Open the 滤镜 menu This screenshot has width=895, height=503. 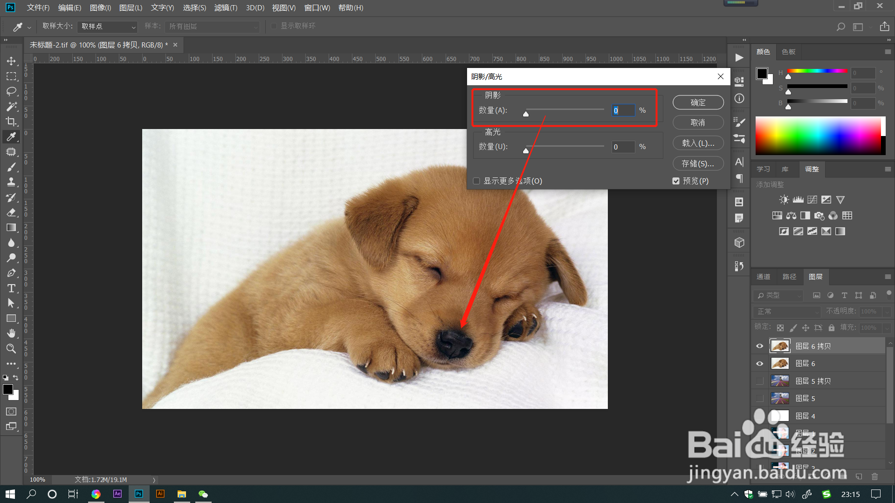(226, 7)
